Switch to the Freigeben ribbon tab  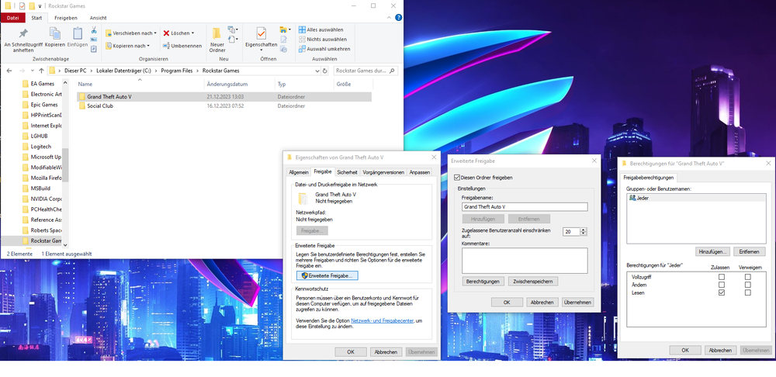click(65, 18)
